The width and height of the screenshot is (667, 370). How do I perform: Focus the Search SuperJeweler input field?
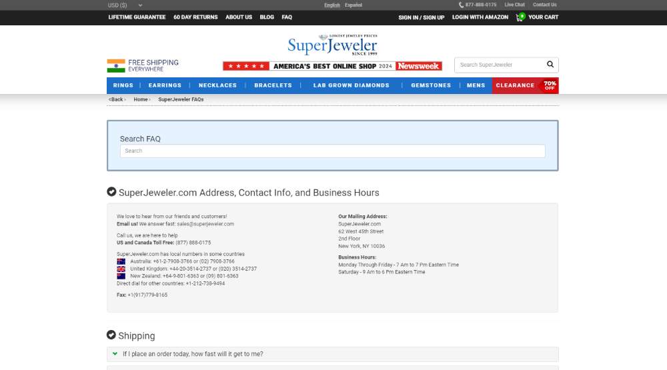pos(501,65)
